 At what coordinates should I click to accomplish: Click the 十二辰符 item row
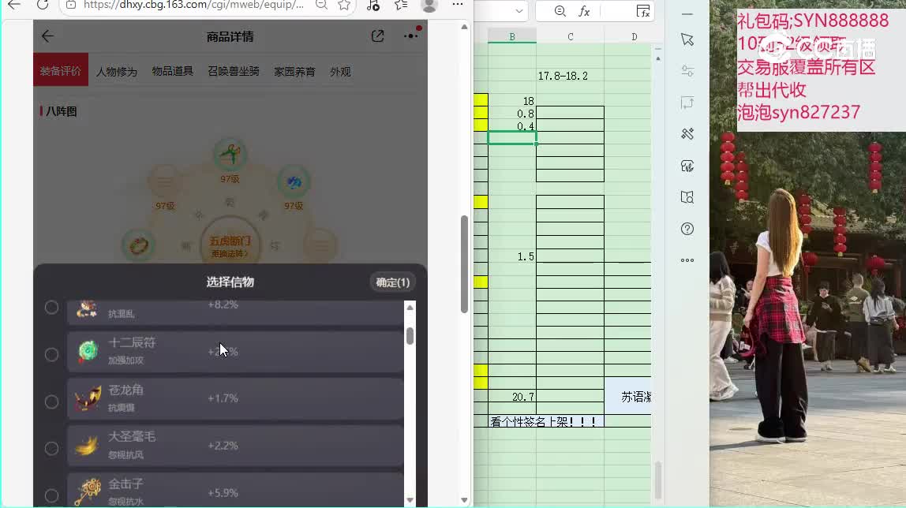235,351
